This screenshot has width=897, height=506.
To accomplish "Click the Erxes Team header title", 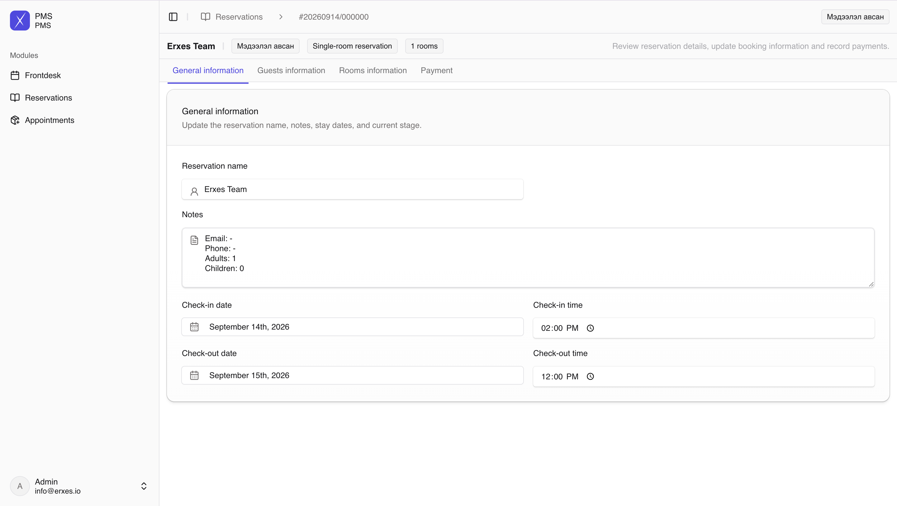I will tap(191, 46).
